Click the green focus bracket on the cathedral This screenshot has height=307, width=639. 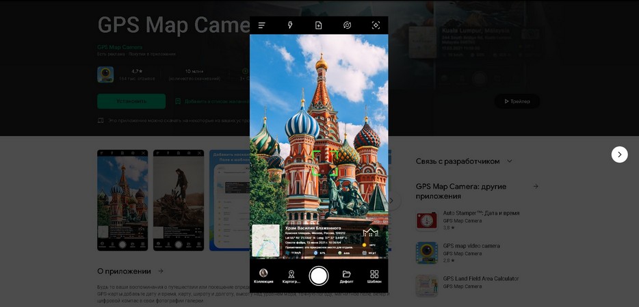pyautogui.click(x=325, y=163)
